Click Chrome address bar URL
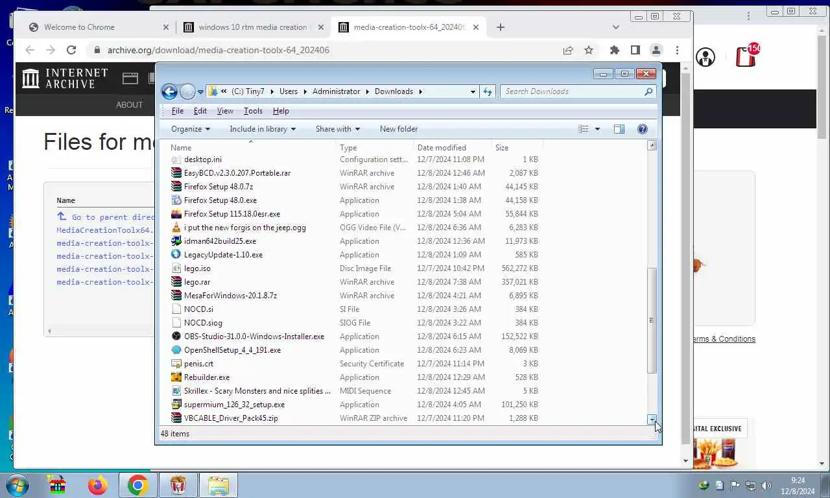 tap(219, 50)
